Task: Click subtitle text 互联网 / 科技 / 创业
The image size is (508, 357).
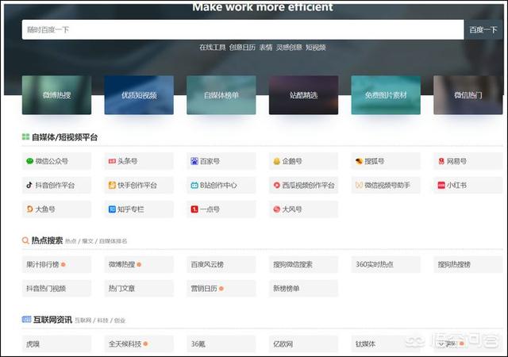Action: click(x=100, y=321)
